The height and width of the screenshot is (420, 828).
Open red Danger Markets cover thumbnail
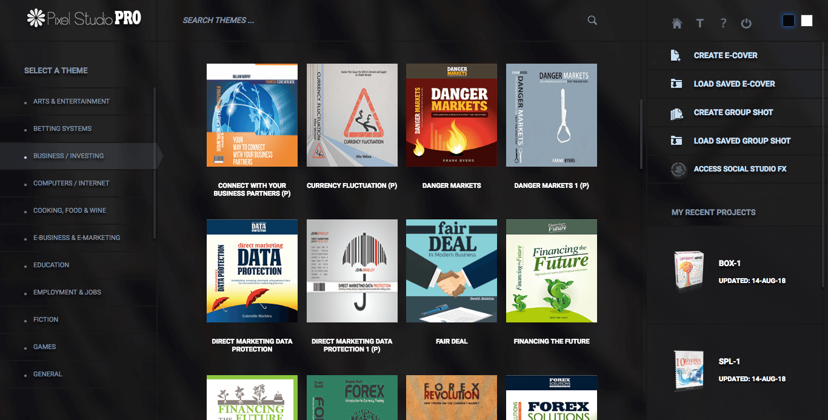[452, 115]
